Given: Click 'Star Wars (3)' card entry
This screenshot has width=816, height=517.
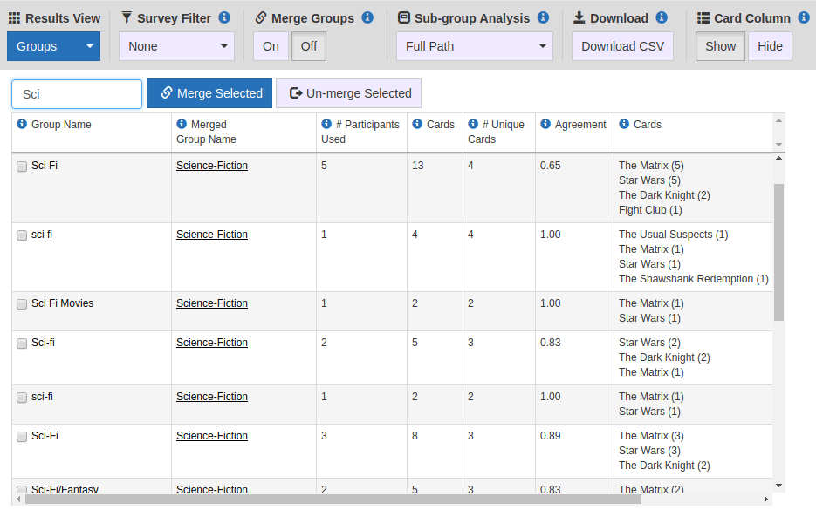Looking at the screenshot, I should pyautogui.click(x=649, y=451).
